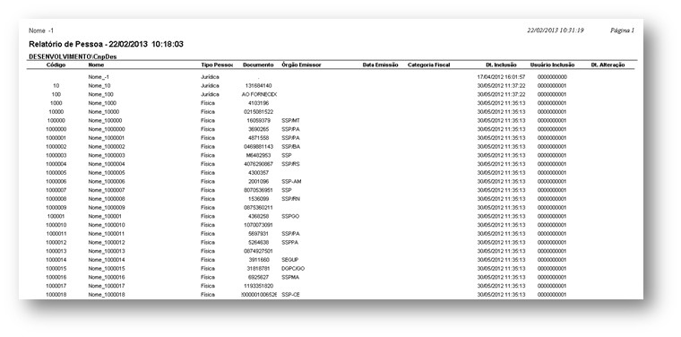The height and width of the screenshot is (337, 681).
Task: Select the DGPC/GO issuer entry
Action: pos(293,268)
